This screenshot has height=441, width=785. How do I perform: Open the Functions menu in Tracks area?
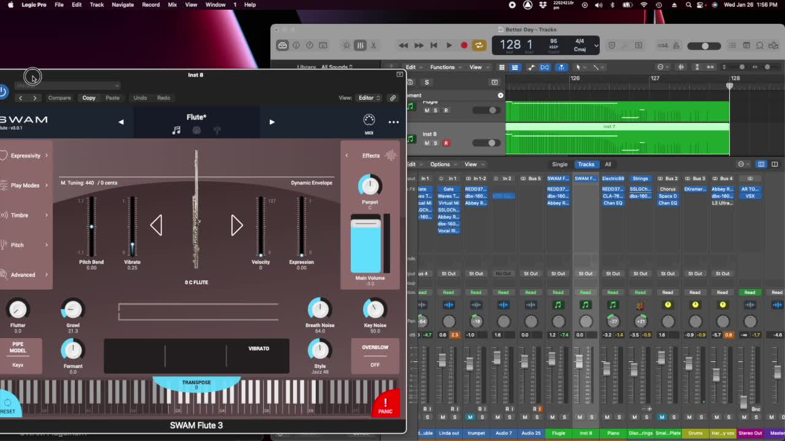(445, 67)
